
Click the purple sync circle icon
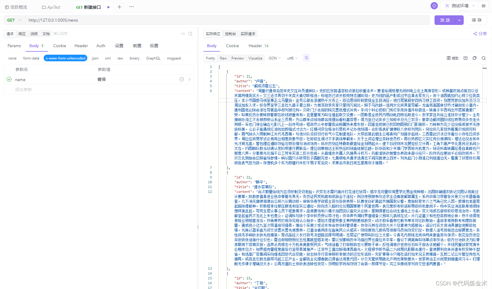point(434,6)
